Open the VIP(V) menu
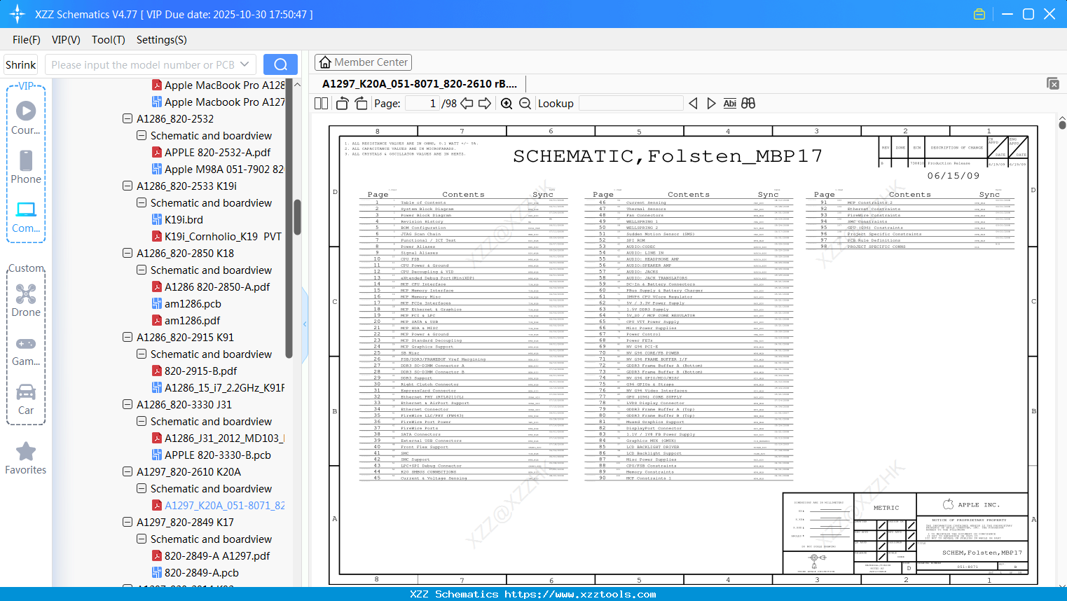Image resolution: width=1067 pixels, height=601 pixels. point(66,40)
